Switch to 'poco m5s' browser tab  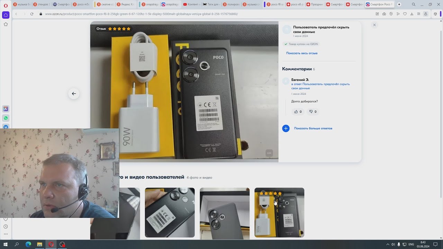coord(81,4)
